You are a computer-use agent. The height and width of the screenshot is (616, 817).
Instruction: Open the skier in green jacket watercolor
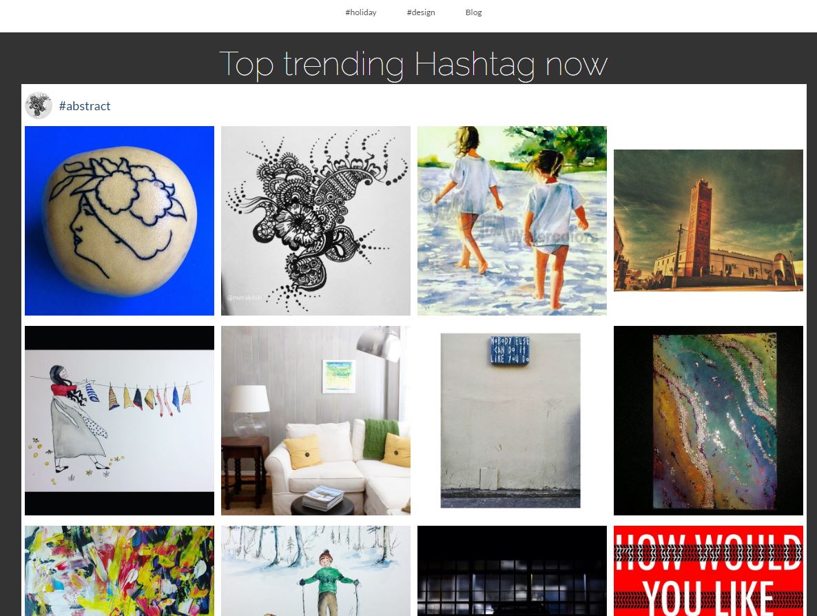[x=316, y=571]
